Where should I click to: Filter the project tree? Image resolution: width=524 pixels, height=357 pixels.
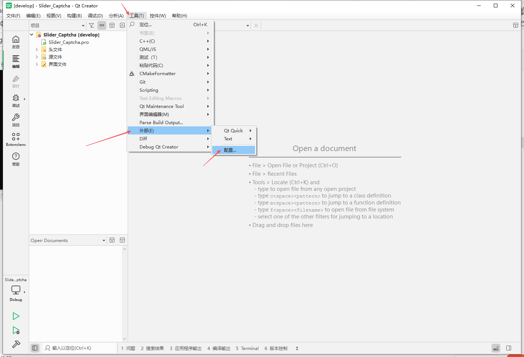[x=92, y=25]
